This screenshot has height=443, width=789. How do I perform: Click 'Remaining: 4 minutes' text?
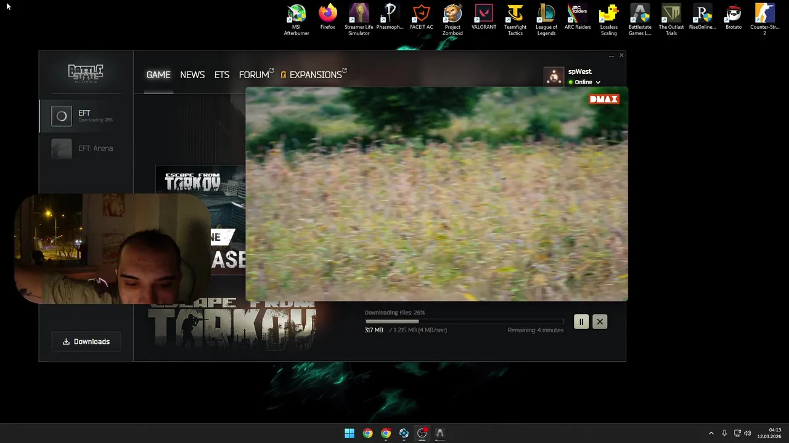pyautogui.click(x=536, y=330)
